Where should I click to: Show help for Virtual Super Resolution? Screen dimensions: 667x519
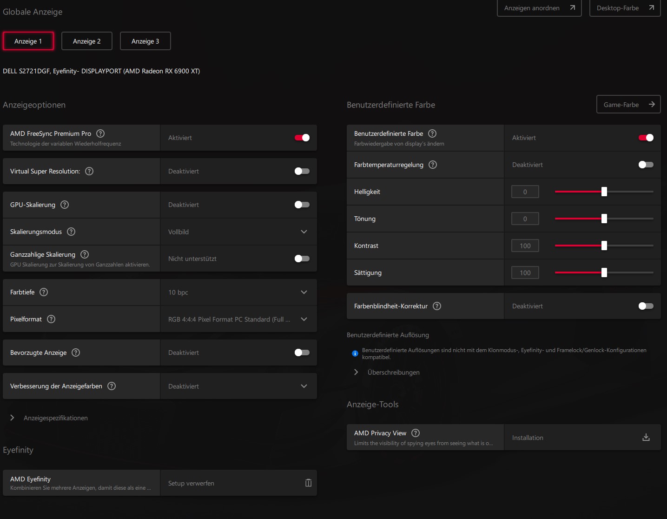tap(89, 171)
